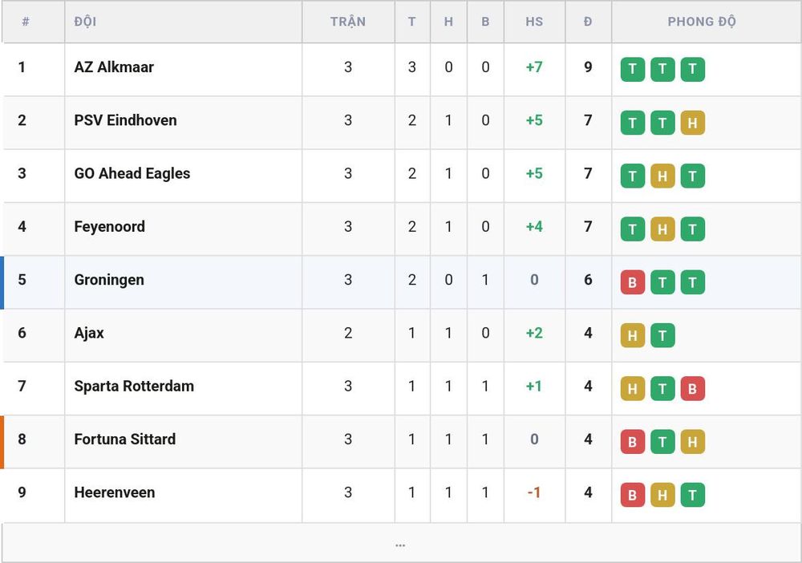Open the Ajax team link

click(x=89, y=333)
